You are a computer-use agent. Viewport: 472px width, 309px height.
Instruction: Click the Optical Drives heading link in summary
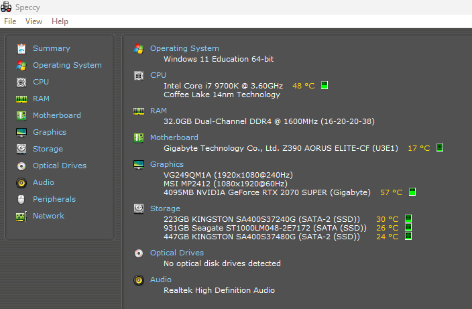177,253
